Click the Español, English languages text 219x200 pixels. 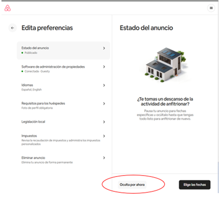coord(32,90)
